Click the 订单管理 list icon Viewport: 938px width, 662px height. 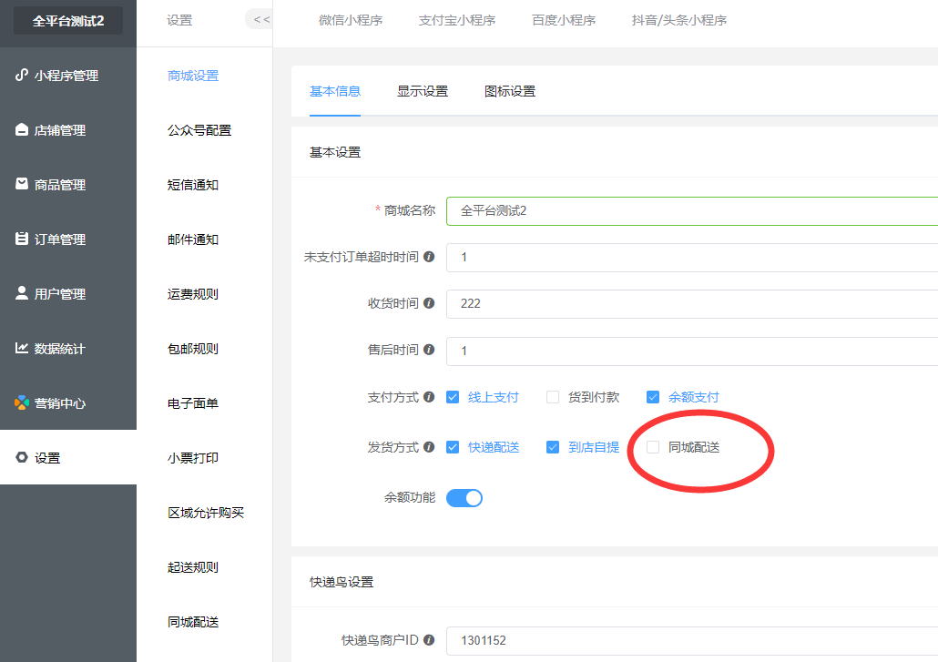(x=22, y=239)
